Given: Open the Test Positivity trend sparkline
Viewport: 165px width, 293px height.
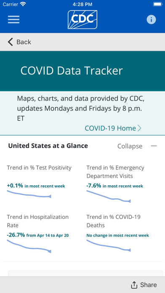Looking at the screenshot, I should [29, 194].
